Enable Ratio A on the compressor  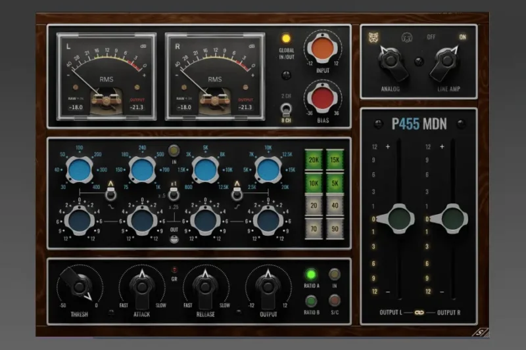(311, 274)
